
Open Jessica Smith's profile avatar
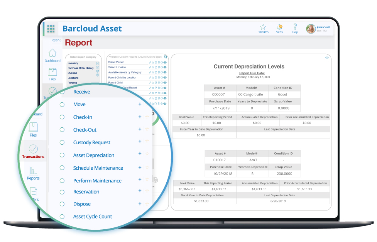point(311,29)
